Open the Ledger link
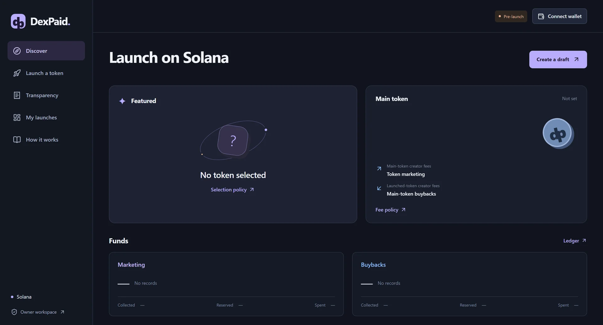The image size is (603, 325). 575,241
